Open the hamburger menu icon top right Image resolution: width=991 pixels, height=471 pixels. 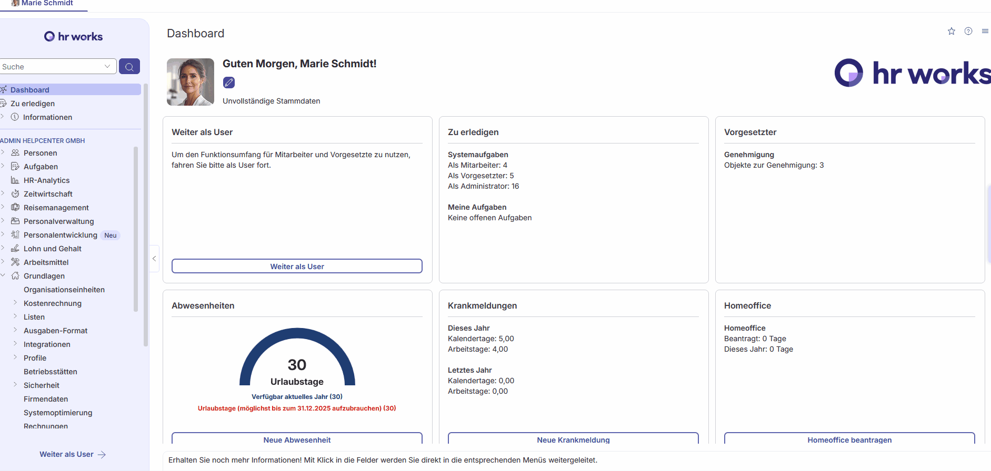(985, 32)
